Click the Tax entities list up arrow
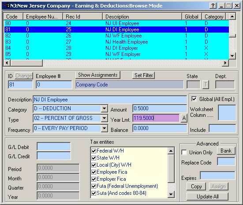 click(x=171, y=151)
